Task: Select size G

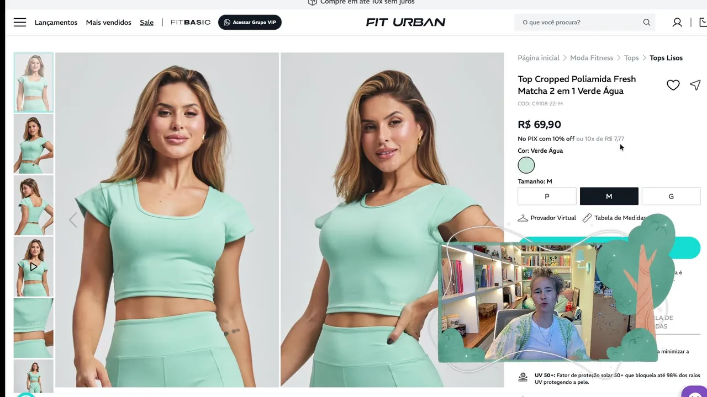Action: 671,196
